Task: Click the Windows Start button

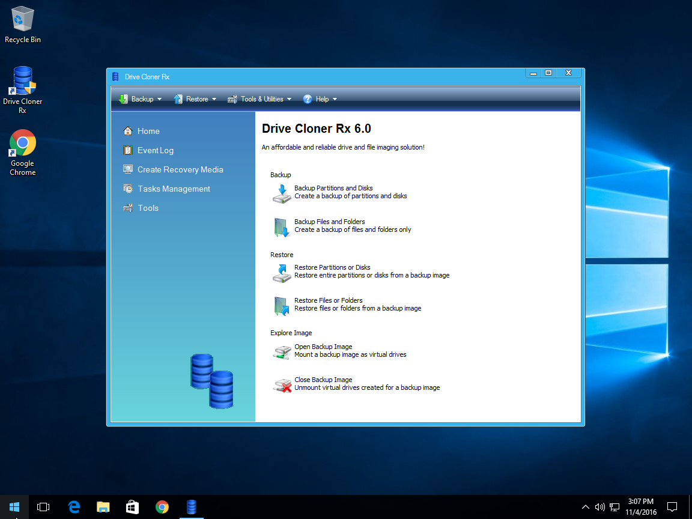Action: [x=14, y=507]
